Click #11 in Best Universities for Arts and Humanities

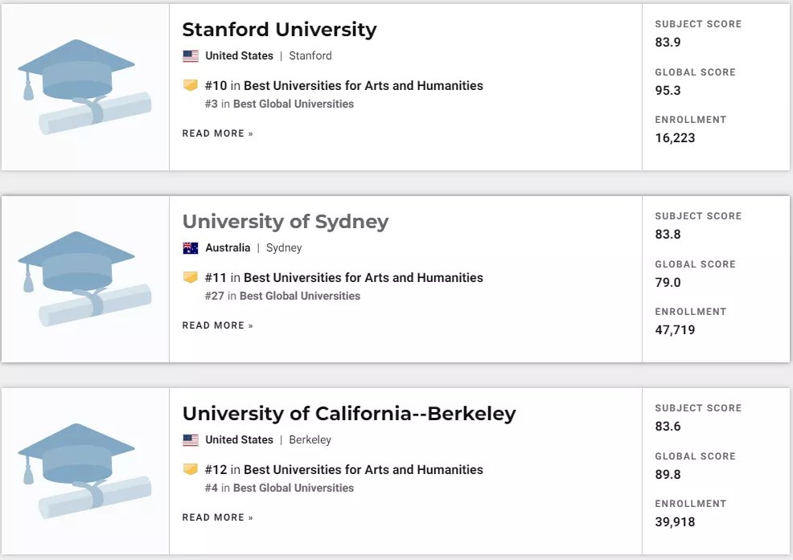click(x=344, y=277)
